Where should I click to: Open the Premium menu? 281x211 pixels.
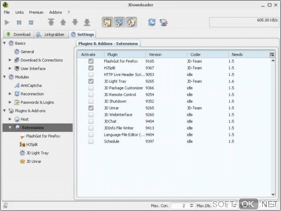tap(36, 12)
